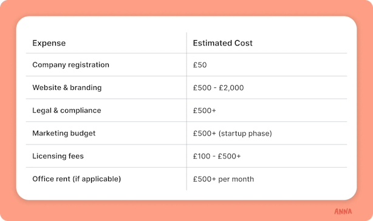The image size is (373, 221).
Task: Select the Legal & compliance row label
Action: [x=67, y=110]
